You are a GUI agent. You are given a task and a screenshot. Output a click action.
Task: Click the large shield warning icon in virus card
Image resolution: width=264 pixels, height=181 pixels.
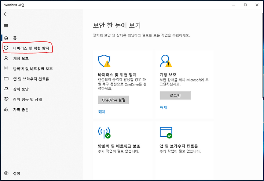click(104, 61)
